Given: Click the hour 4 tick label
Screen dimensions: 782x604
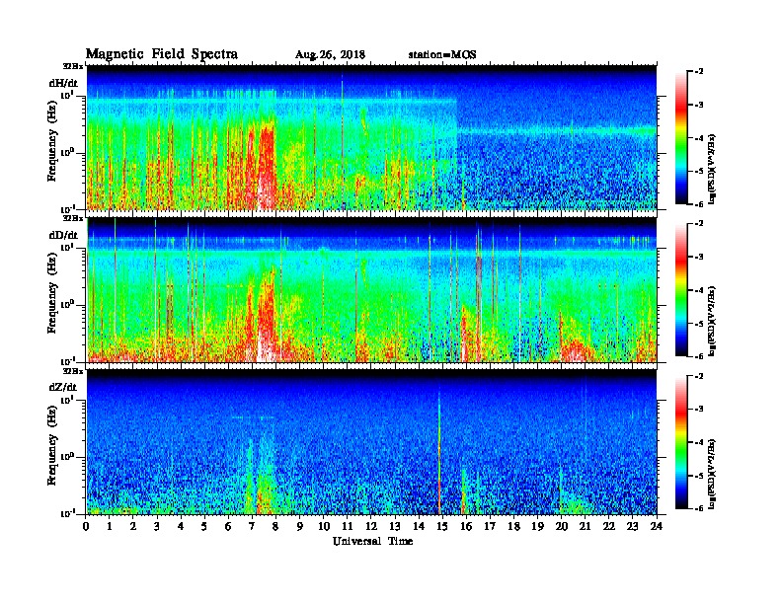Looking at the screenshot, I should tap(181, 526).
